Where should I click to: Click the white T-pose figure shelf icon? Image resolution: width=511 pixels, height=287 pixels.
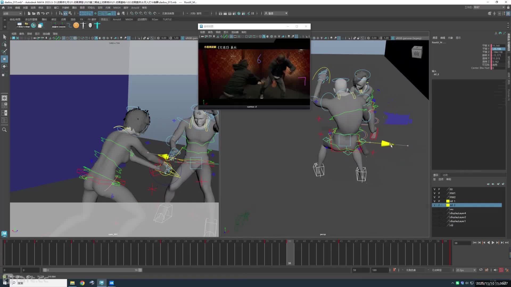[83, 25]
